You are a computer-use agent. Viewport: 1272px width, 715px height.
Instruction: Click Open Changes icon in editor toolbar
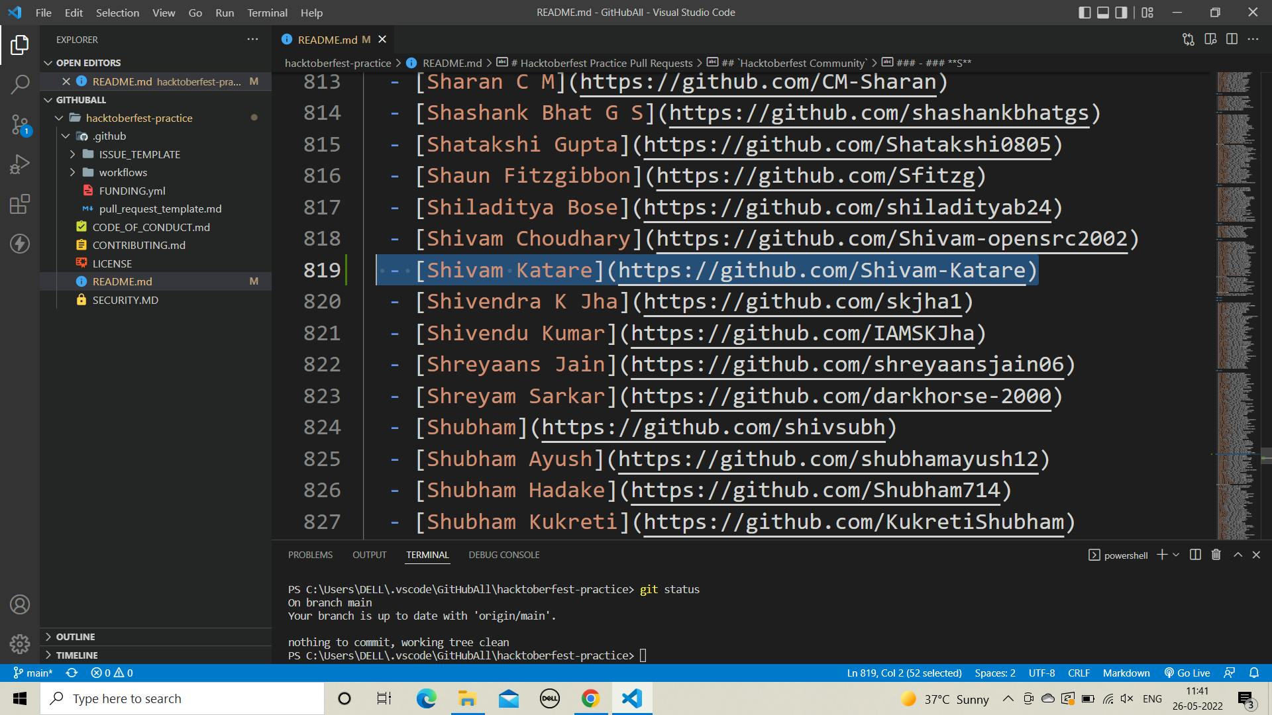pyautogui.click(x=1189, y=40)
